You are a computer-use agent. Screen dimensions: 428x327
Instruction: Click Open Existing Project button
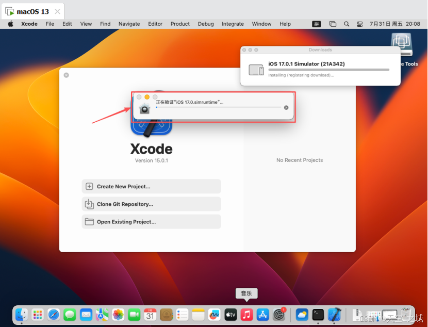tap(151, 222)
